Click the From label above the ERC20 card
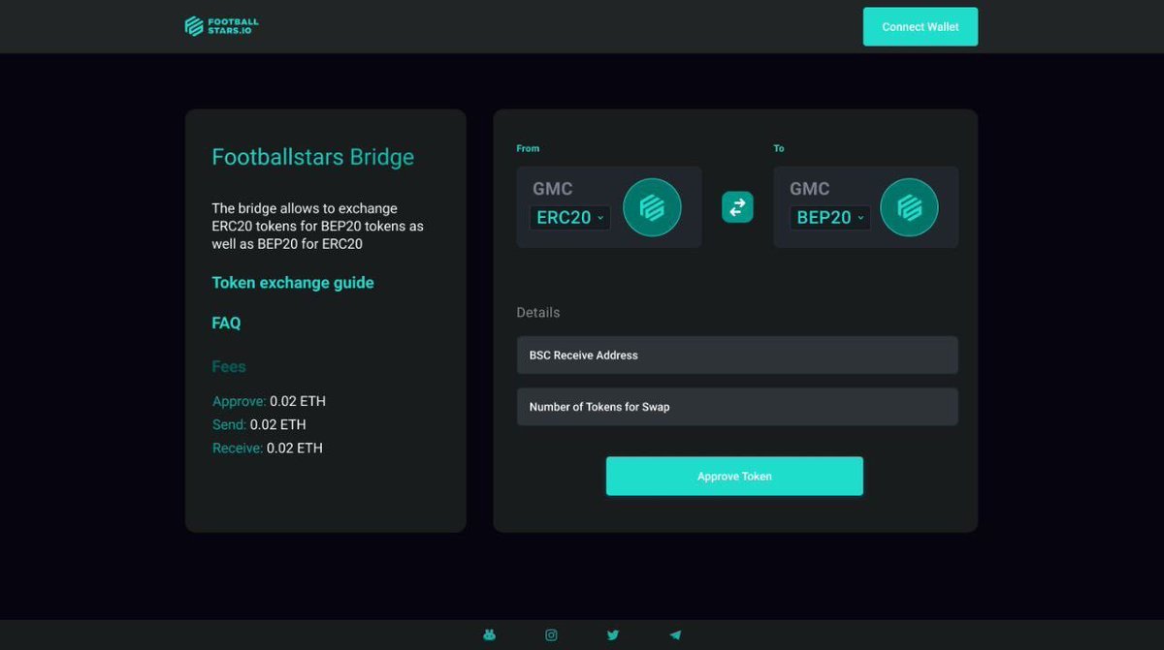Viewport: 1164px width, 650px height. point(528,148)
